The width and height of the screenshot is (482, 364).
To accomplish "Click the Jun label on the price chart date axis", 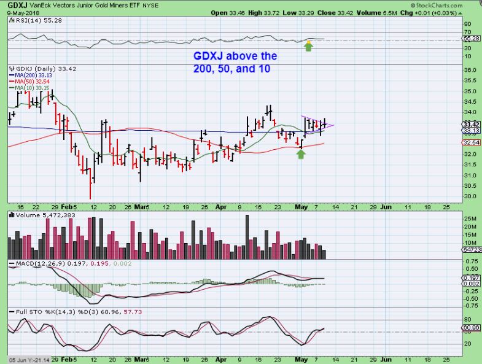I will coord(386,207).
